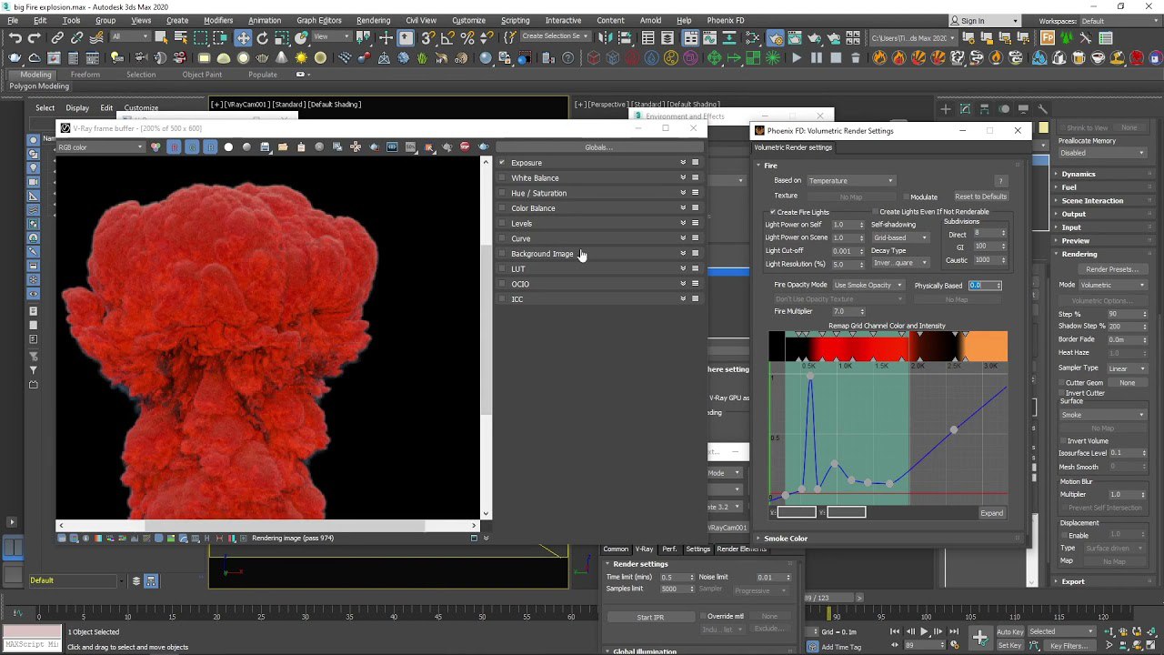Image resolution: width=1164 pixels, height=655 pixels.
Task: Toggle the Angle Snap icon
Action: 447,38
